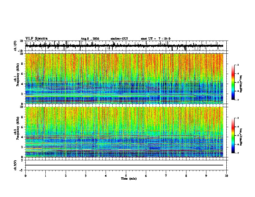This screenshot has width=255, height=197.
Task: Click the "-5" tick on ch.3(V) axis
Action: point(22,170)
